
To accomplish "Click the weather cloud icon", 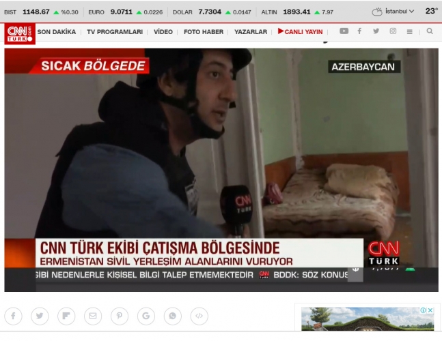I will pyautogui.click(x=377, y=12).
